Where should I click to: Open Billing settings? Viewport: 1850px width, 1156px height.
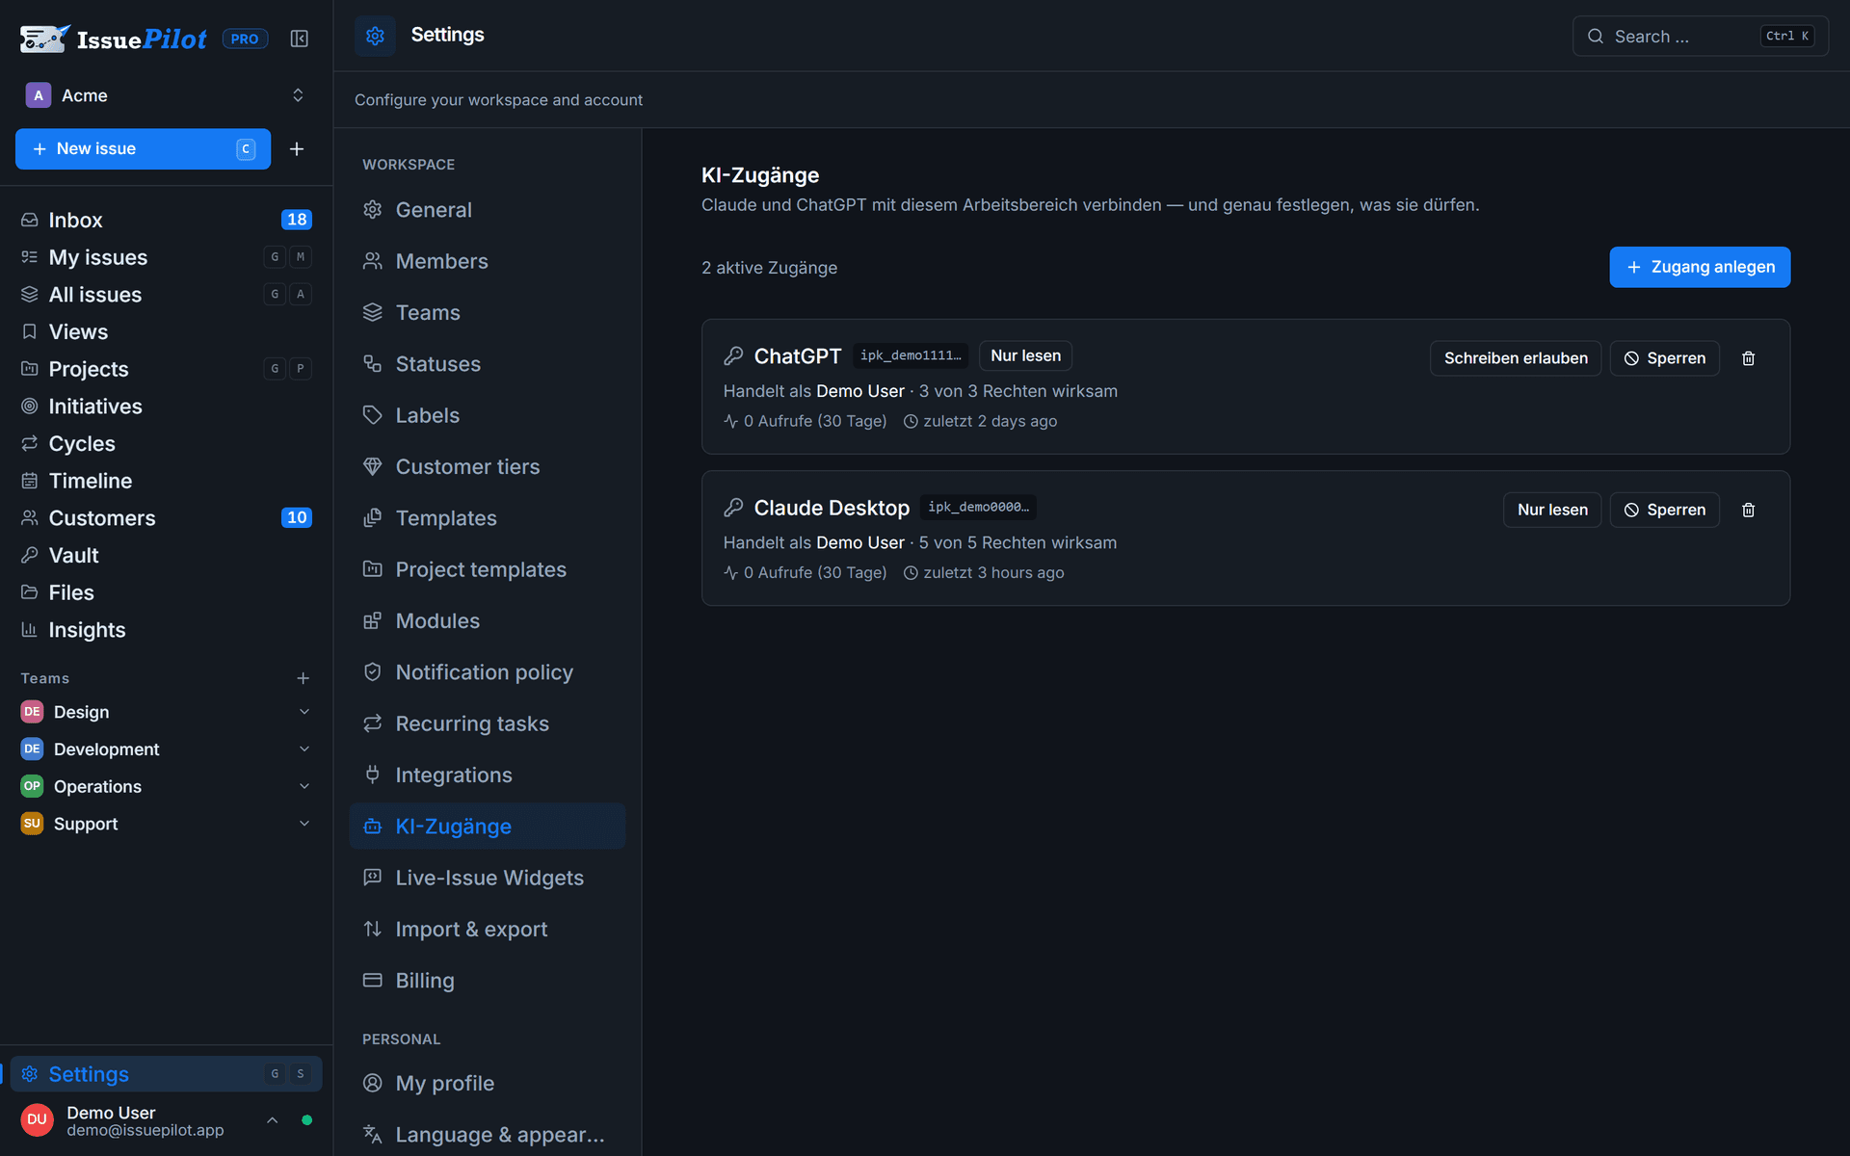pyautogui.click(x=488, y=981)
